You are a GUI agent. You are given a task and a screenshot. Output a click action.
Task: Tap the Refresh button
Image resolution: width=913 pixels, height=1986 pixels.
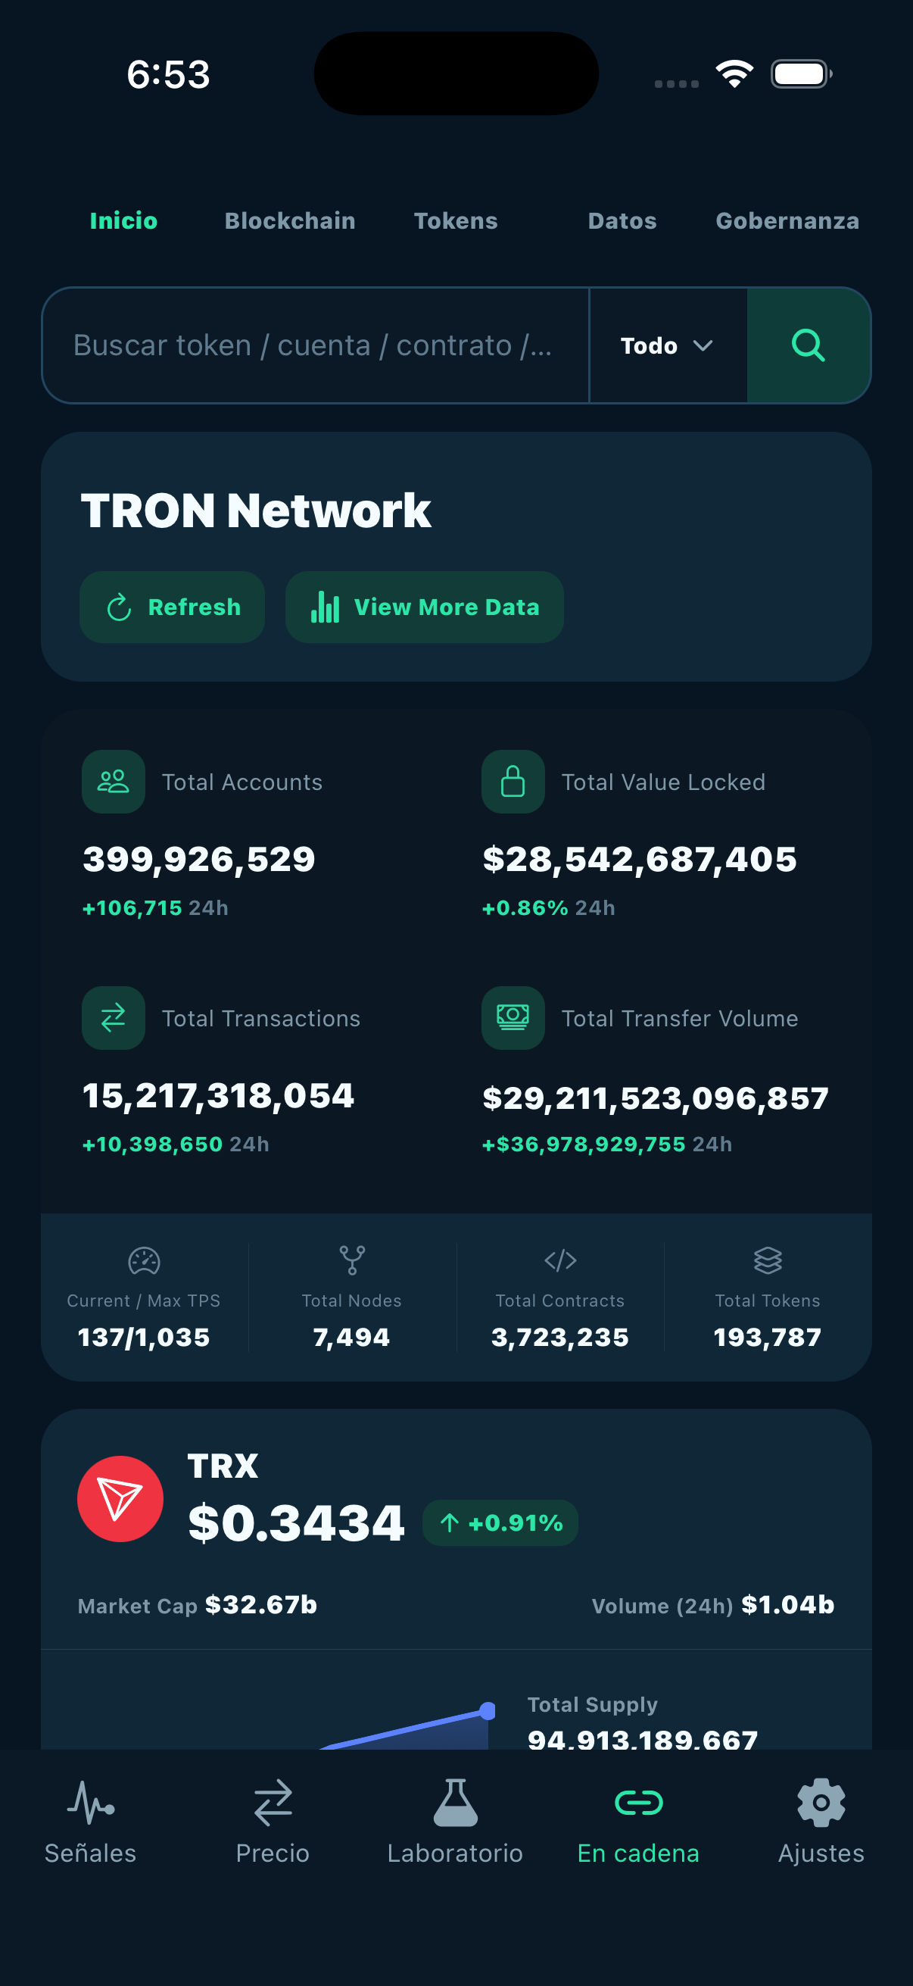(173, 607)
